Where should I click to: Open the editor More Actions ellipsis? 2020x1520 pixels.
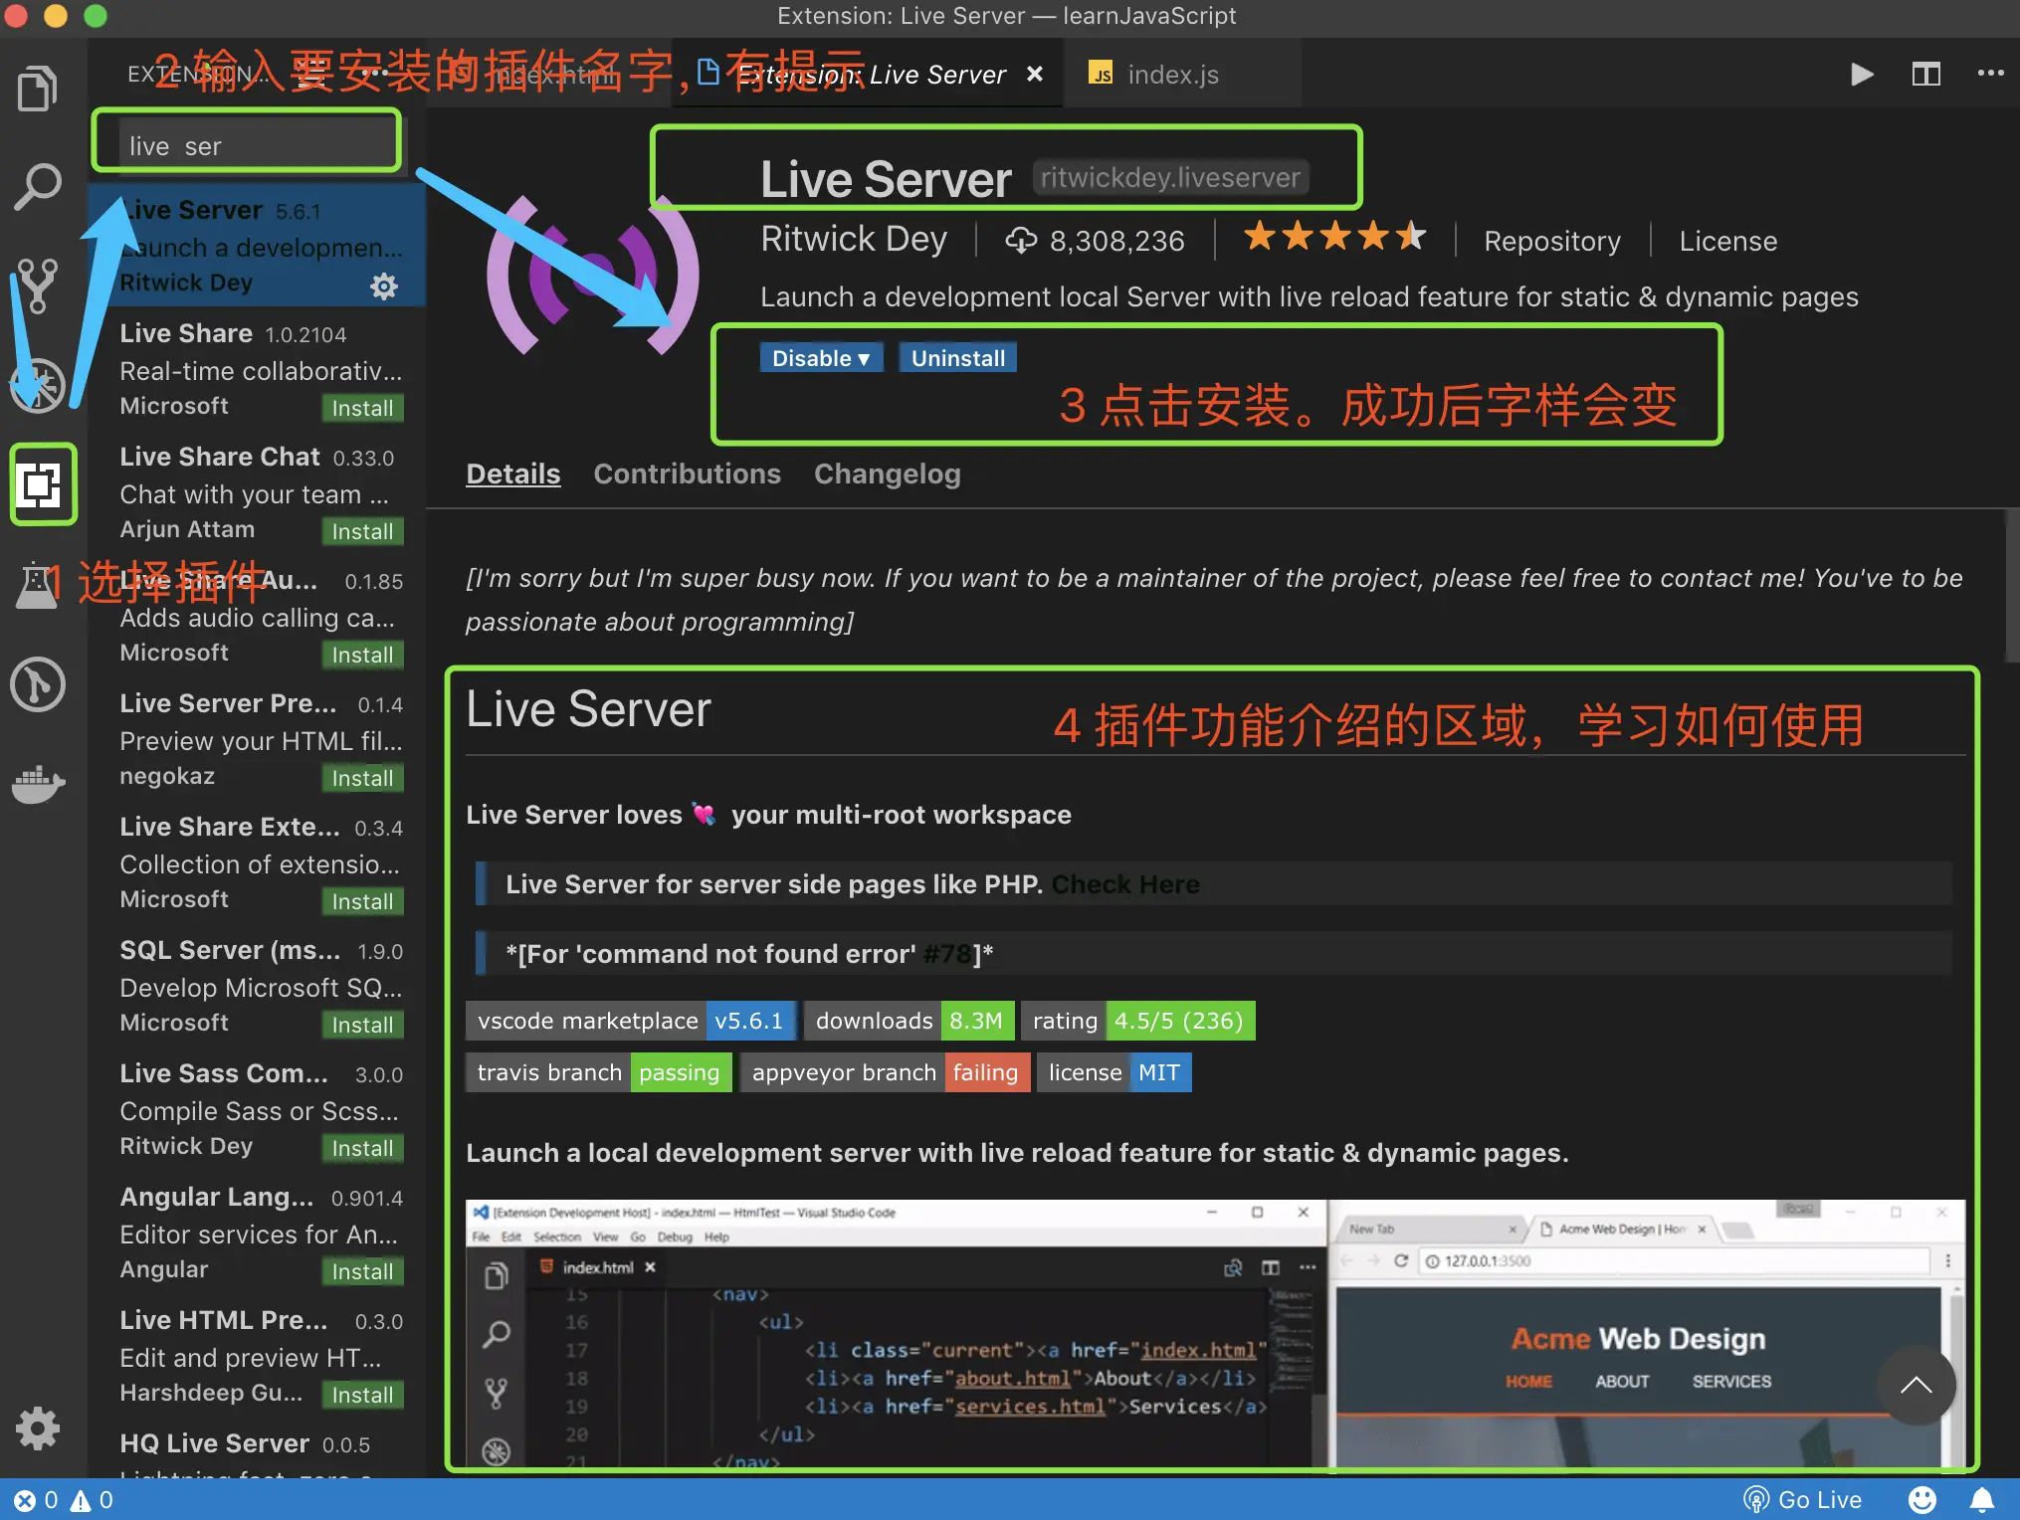point(1990,73)
